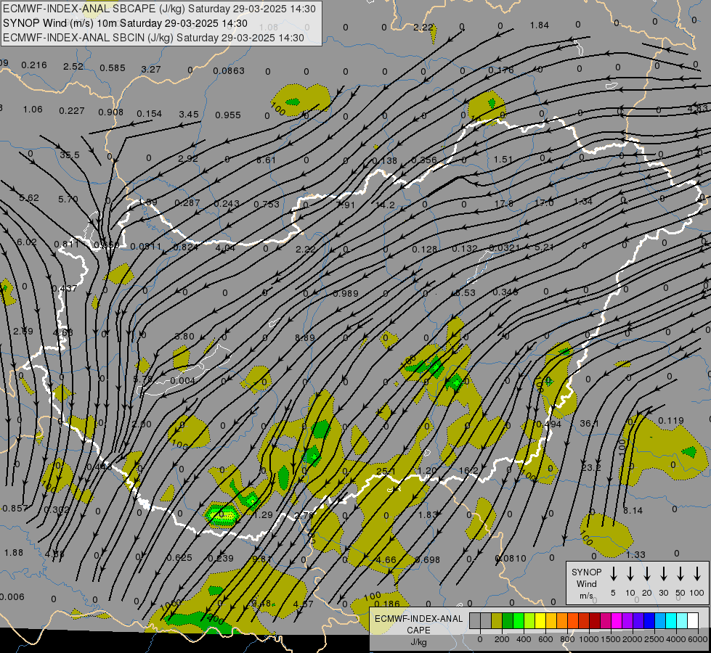
Task: Click the map value 0.494
Action: click(x=548, y=424)
